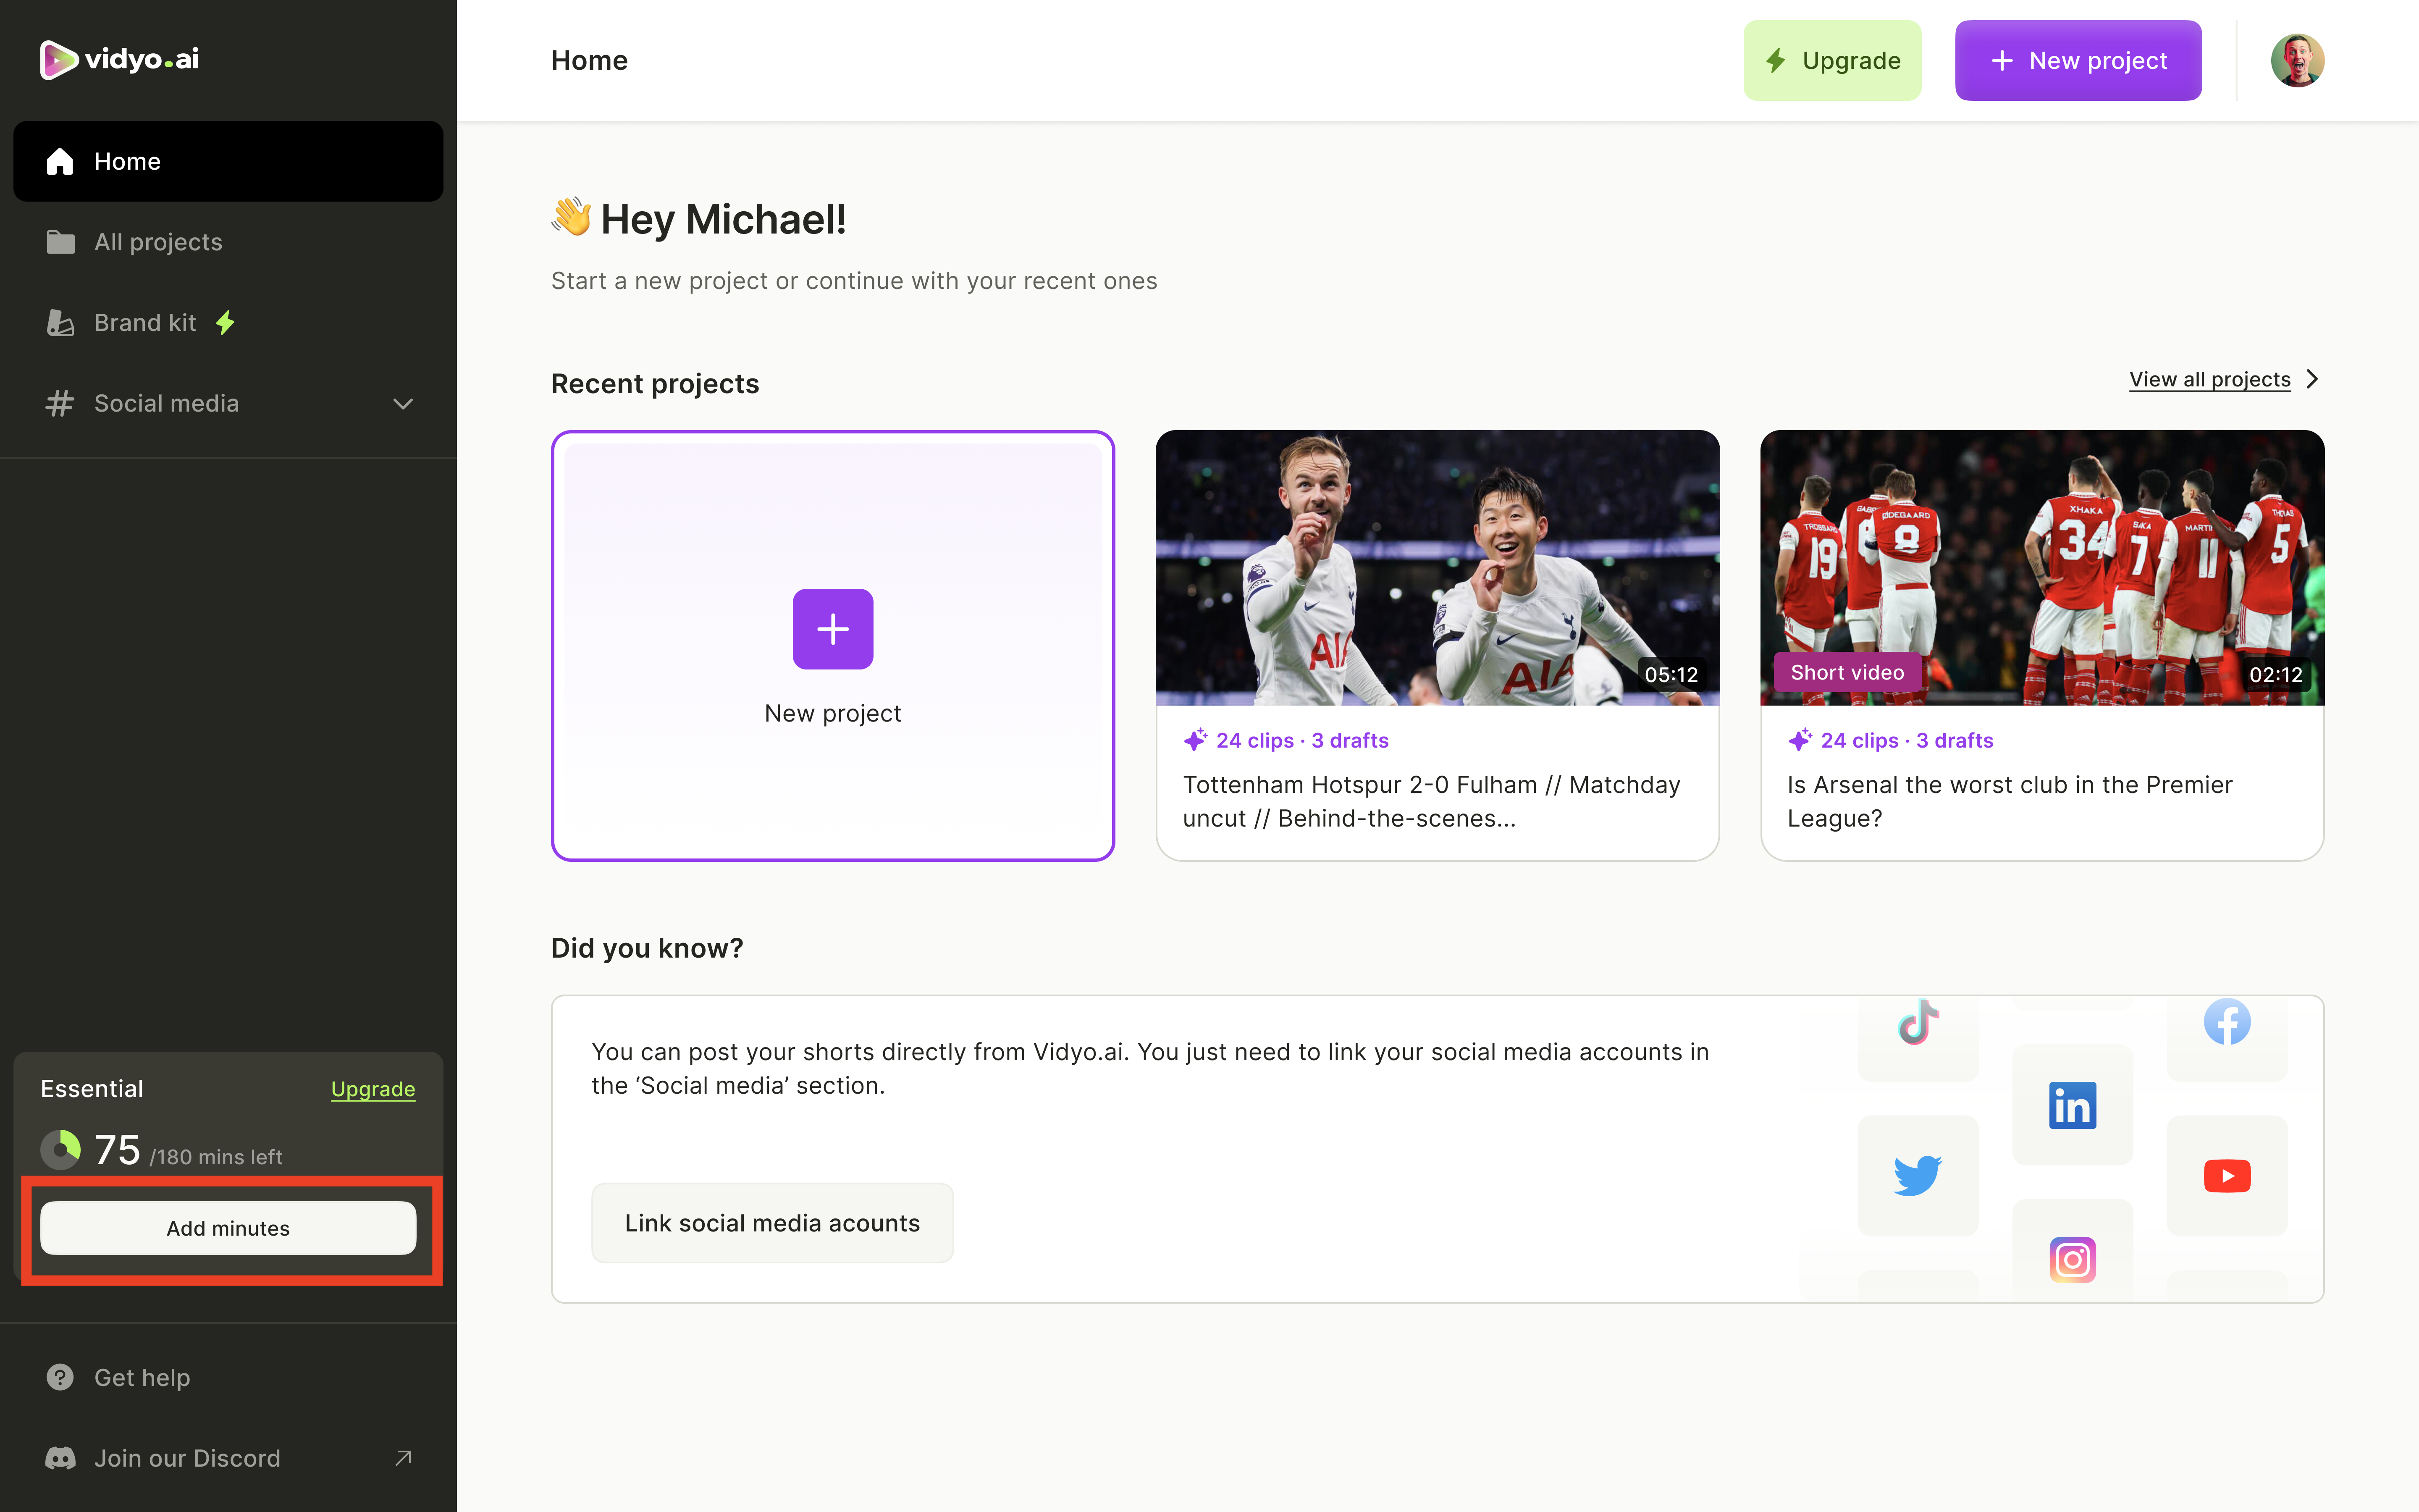Click the purple plus icon on New project card

(833, 629)
